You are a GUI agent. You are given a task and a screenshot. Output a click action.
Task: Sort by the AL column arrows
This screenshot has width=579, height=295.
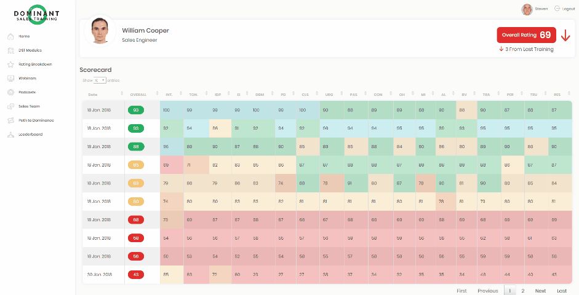[453, 94]
